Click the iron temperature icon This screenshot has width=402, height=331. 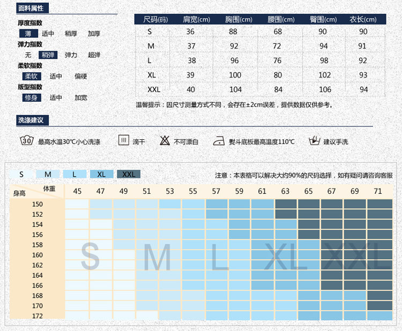[219, 141]
